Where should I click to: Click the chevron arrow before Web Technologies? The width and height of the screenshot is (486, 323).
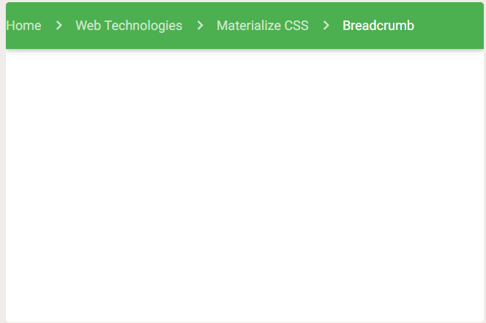pos(59,26)
